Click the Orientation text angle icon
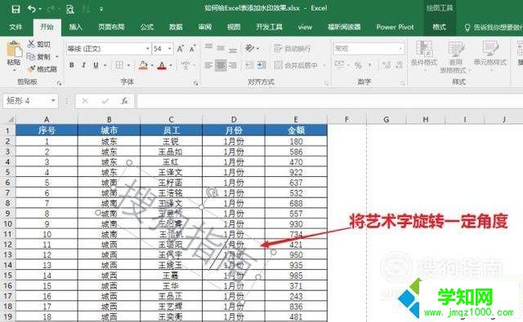The image size is (523, 322). click(250, 48)
